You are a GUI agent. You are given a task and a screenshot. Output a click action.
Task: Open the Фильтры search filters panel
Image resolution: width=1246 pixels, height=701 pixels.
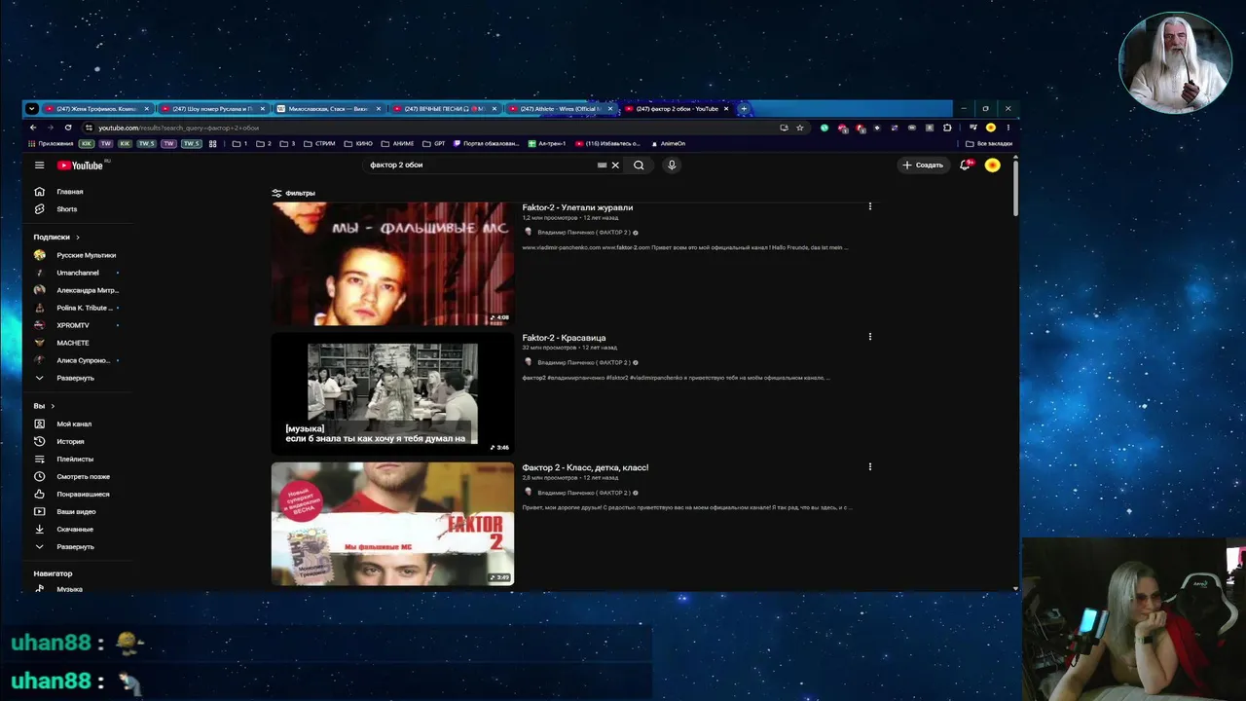point(293,193)
